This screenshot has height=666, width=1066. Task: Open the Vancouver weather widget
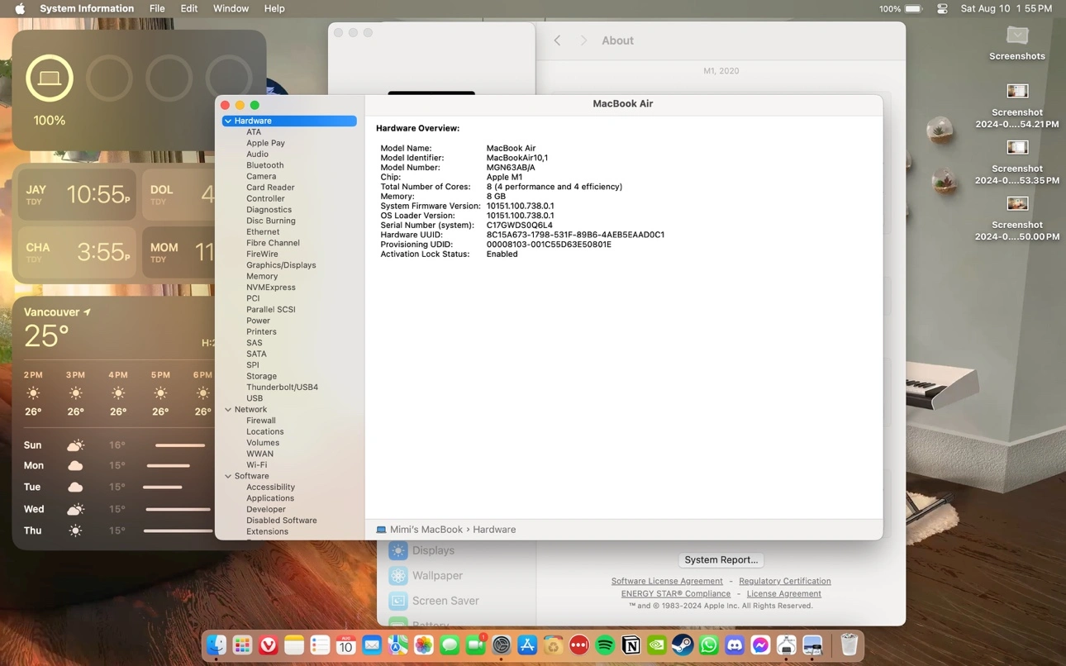(114, 423)
